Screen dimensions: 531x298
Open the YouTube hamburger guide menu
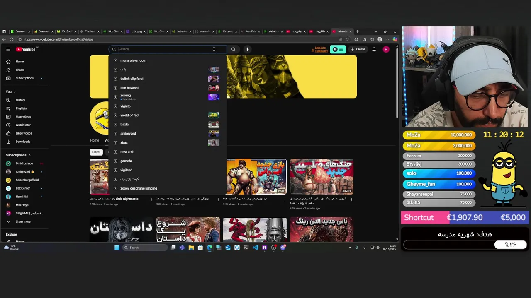click(8, 49)
